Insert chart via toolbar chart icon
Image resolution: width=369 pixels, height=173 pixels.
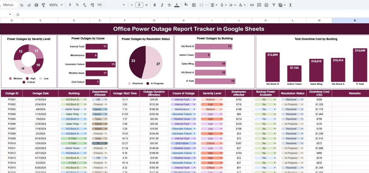[x=266, y=5]
